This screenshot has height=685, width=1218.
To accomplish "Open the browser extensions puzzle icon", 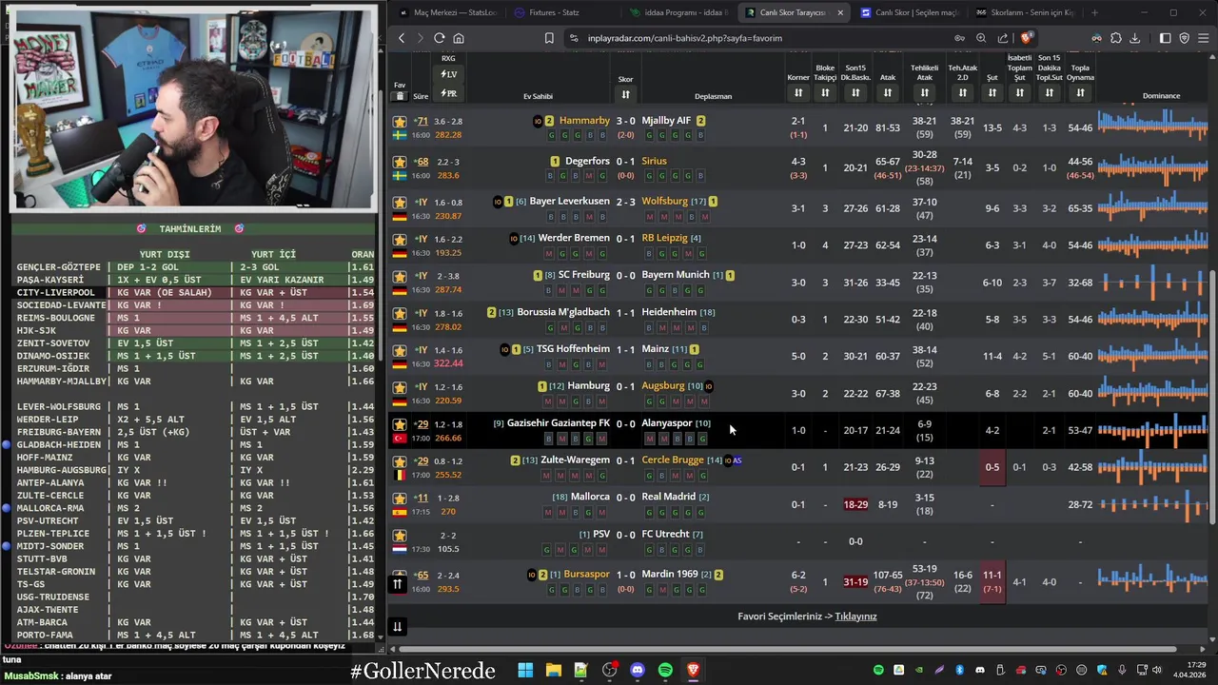I will click(1116, 38).
